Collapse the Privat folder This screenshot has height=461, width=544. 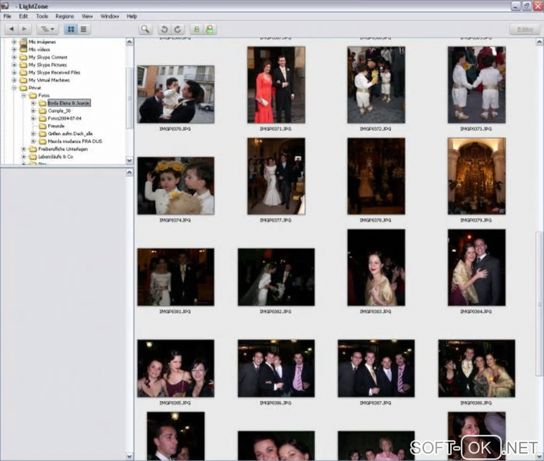tap(14, 88)
